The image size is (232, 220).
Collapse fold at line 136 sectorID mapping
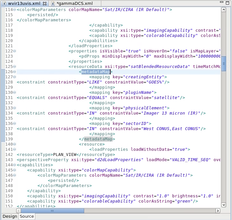click(14, 124)
